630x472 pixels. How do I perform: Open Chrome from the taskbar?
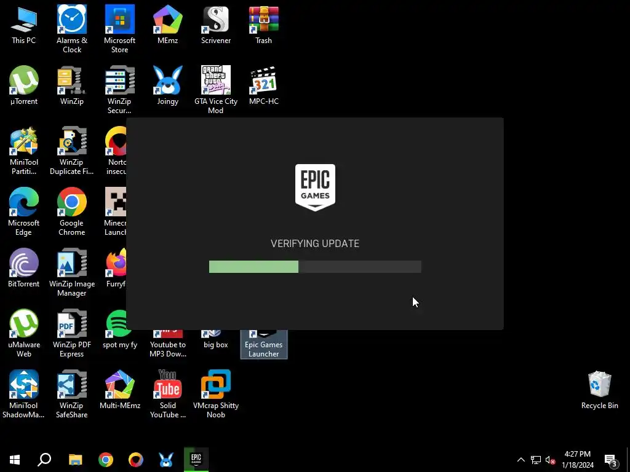pyautogui.click(x=106, y=460)
